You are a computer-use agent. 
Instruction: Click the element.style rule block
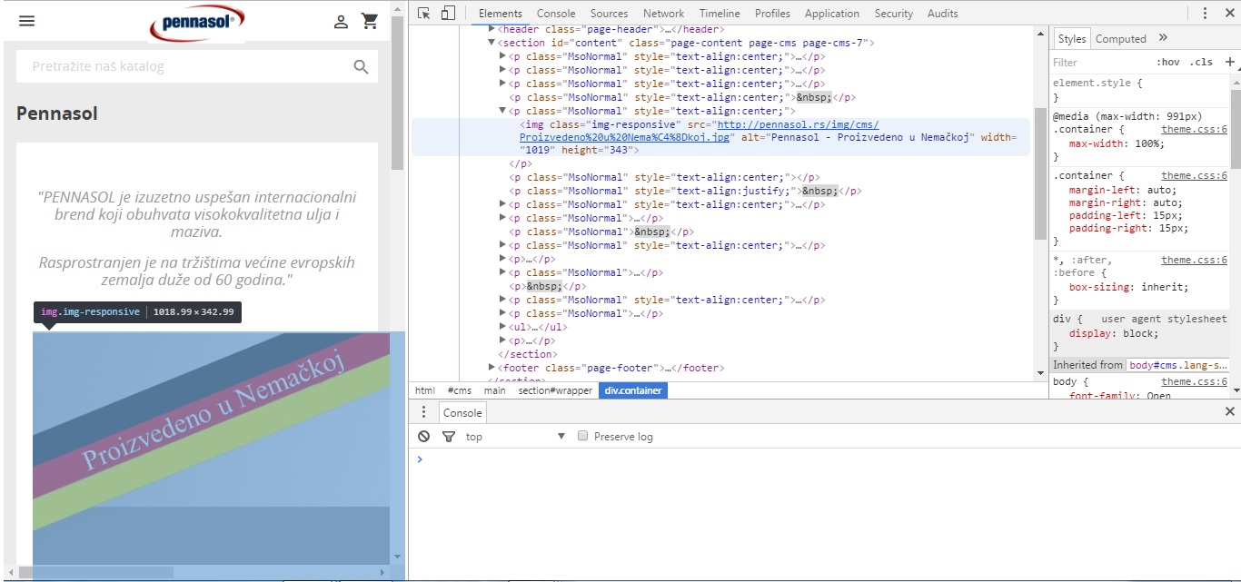coord(1140,90)
